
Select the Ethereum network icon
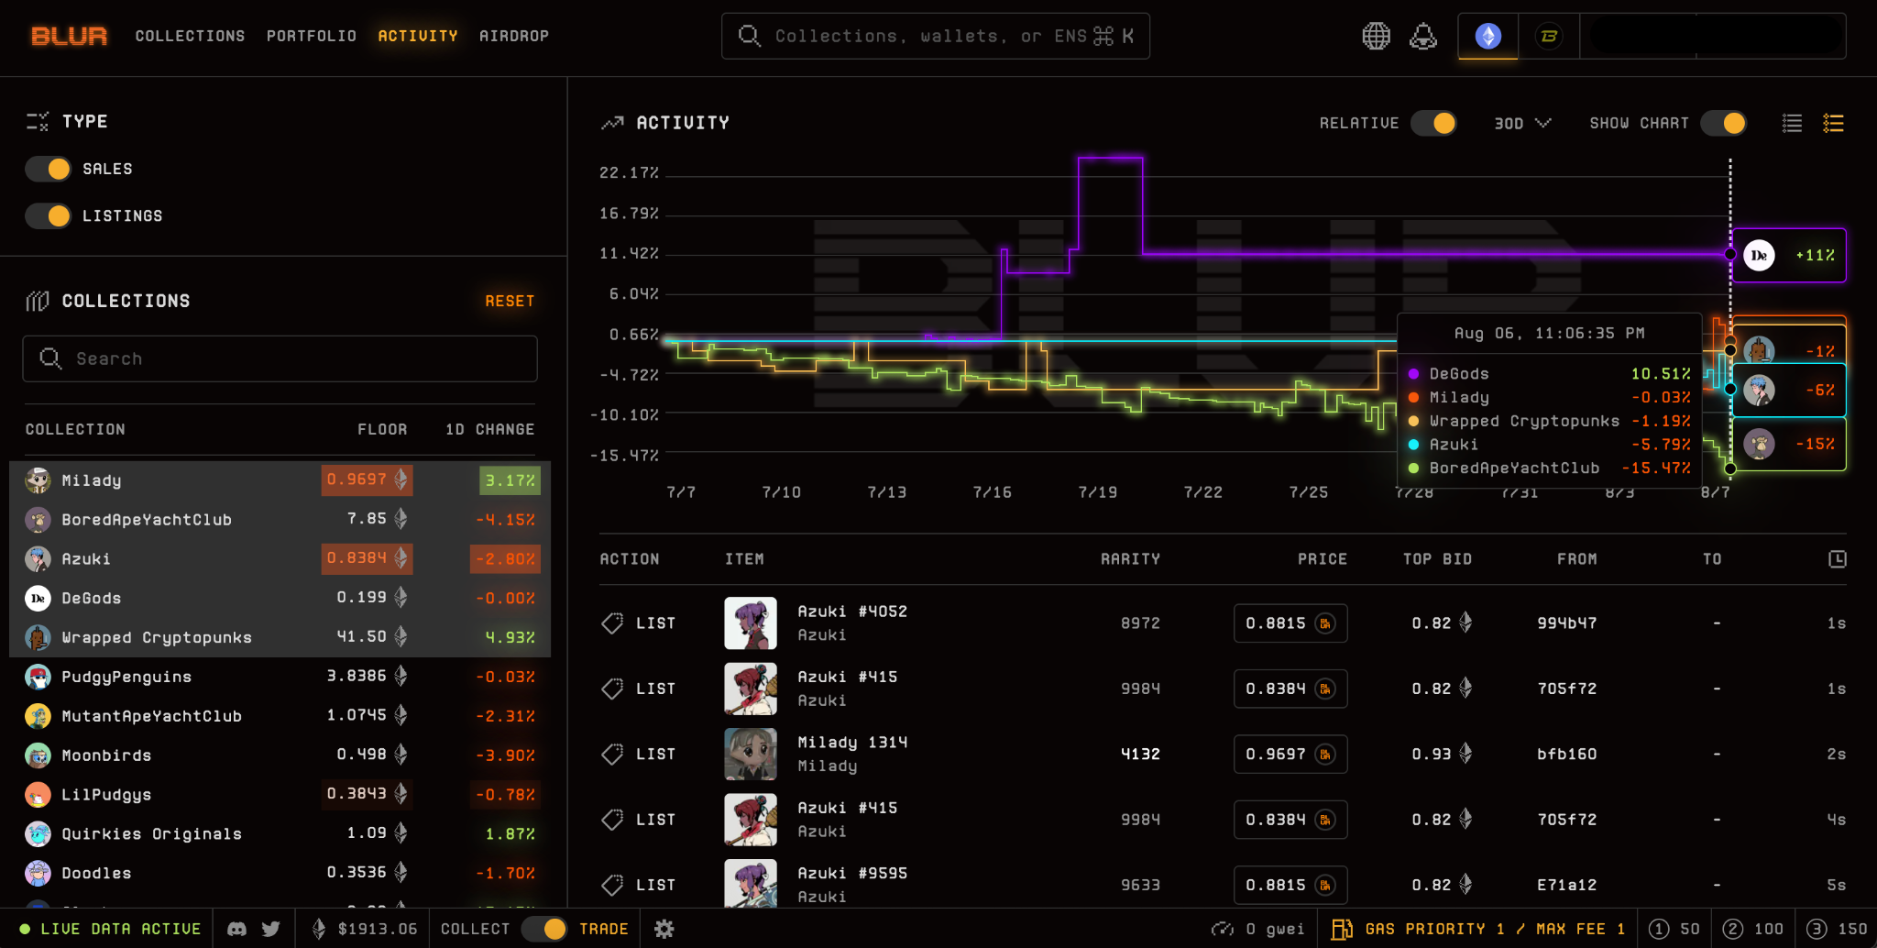(x=1487, y=36)
